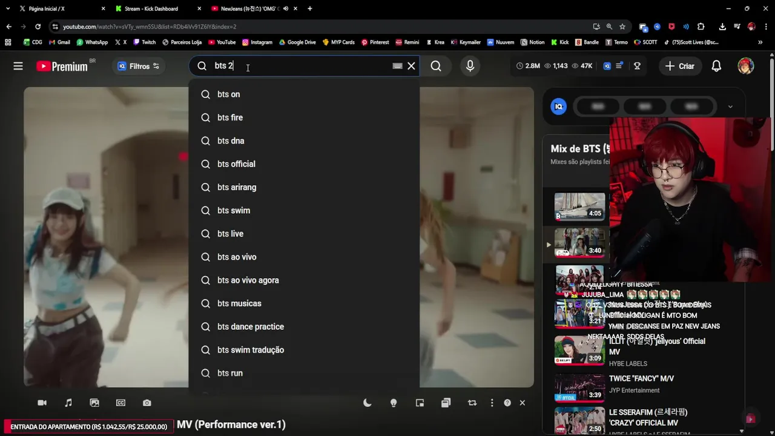The image size is (775, 436).
Task: Choose suggestion 'bts official'
Action: tap(304, 164)
